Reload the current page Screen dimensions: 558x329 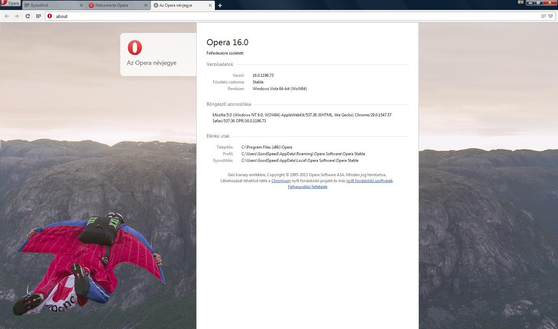click(x=28, y=16)
